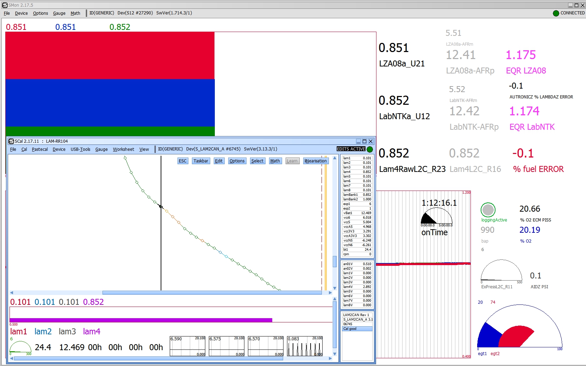Click the SMon application logo icon

[x=5, y=5]
